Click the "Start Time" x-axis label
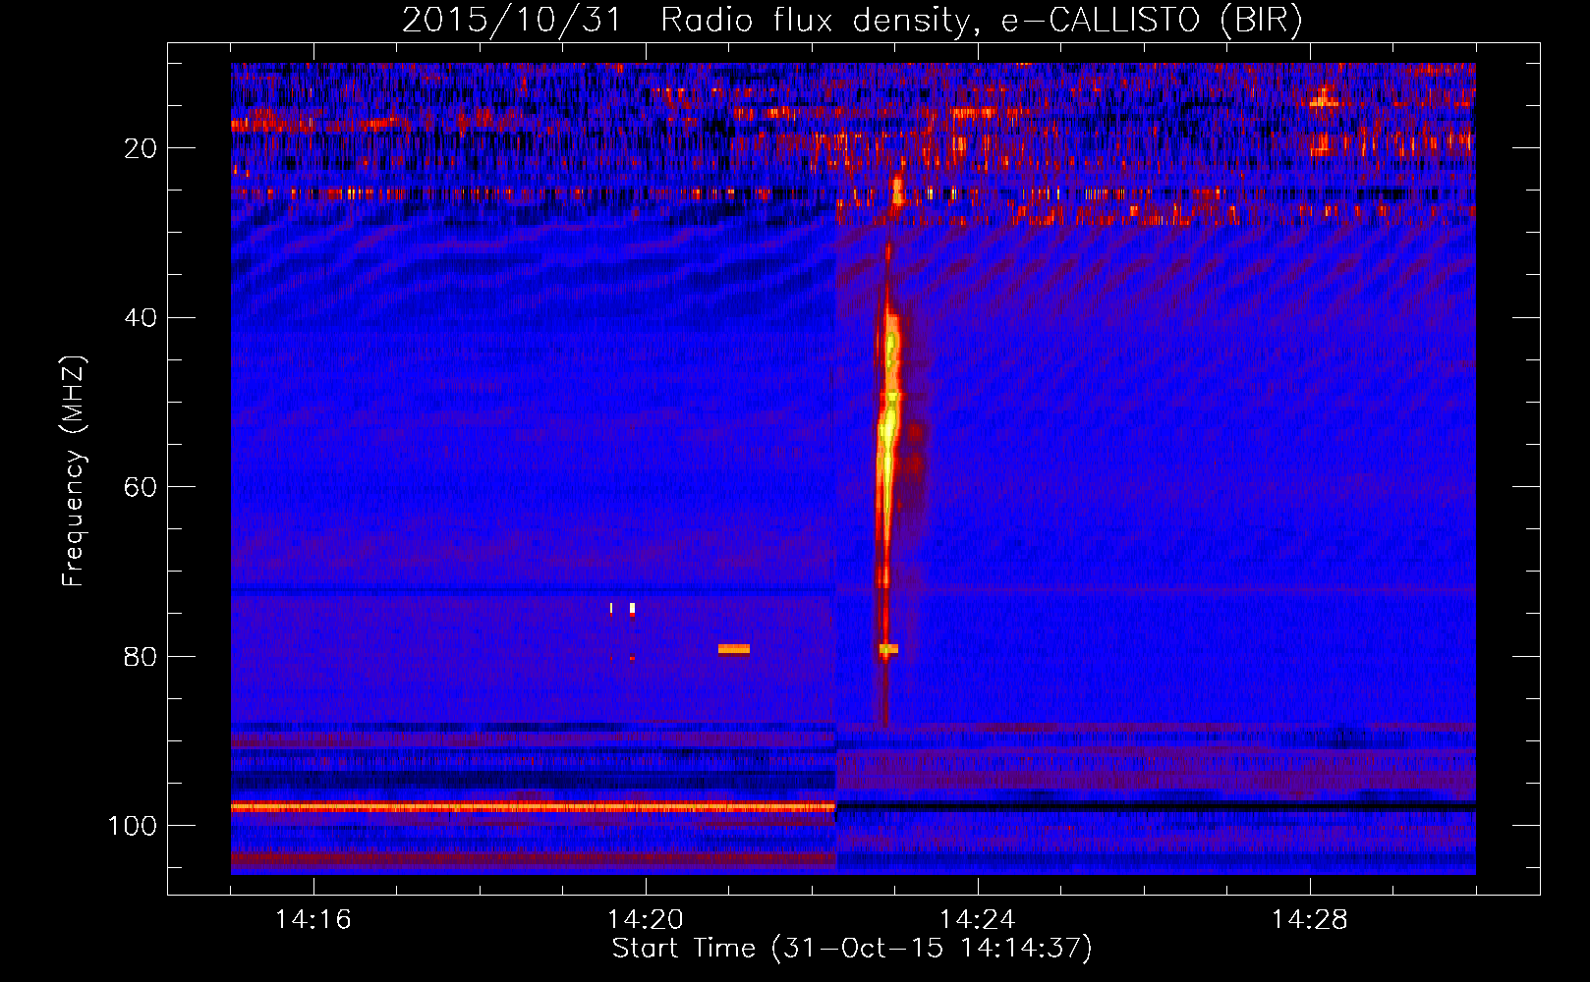Image resolution: width=1590 pixels, height=982 pixels. pos(852,949)
